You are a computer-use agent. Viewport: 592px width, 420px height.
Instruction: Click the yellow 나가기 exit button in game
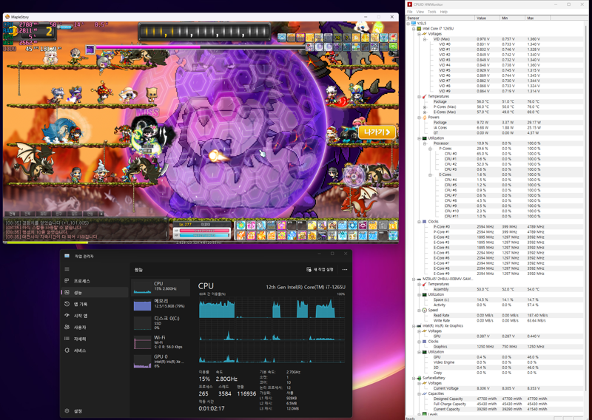click(x=377, y=132)
